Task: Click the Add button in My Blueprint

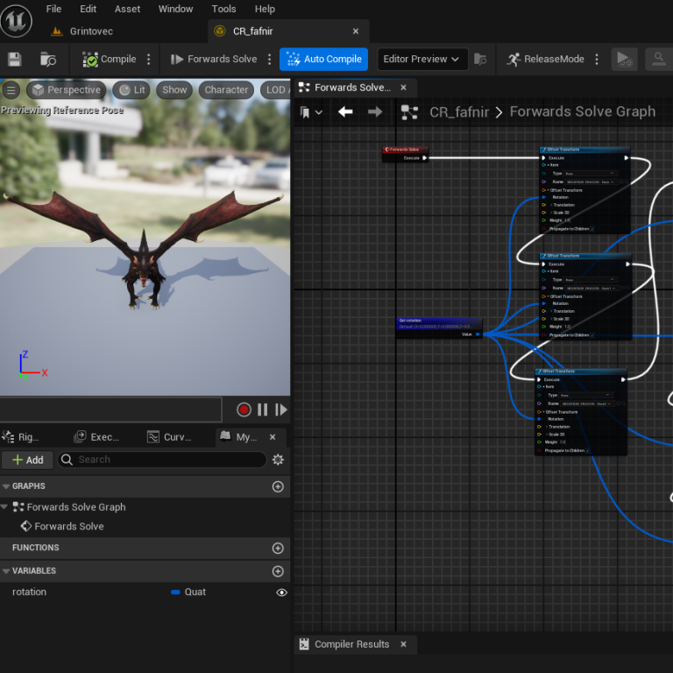Action: tap(27, 459)
